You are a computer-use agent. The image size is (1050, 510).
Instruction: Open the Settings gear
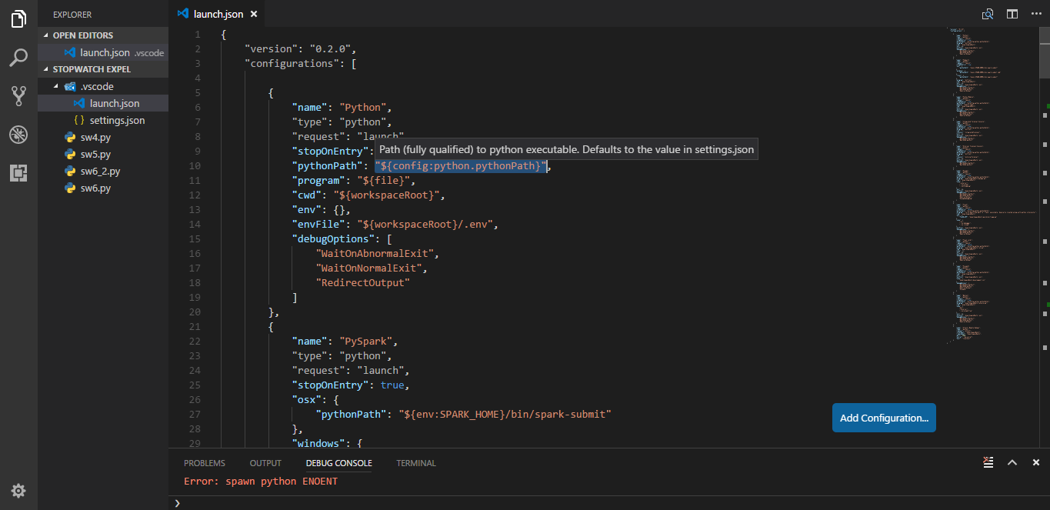click(18, 490)
